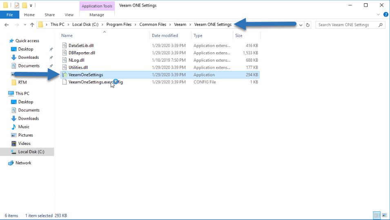Image resolution: width=390 pixels, height=220 pixels.
Task: Select the 'VeeamOneSettings' application name
Action: [x=86, y=75]
